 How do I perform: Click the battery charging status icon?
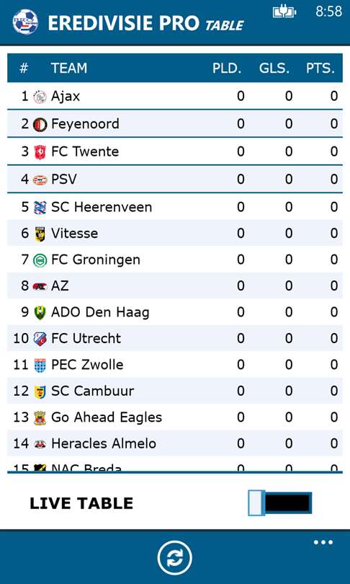[284, 12]
